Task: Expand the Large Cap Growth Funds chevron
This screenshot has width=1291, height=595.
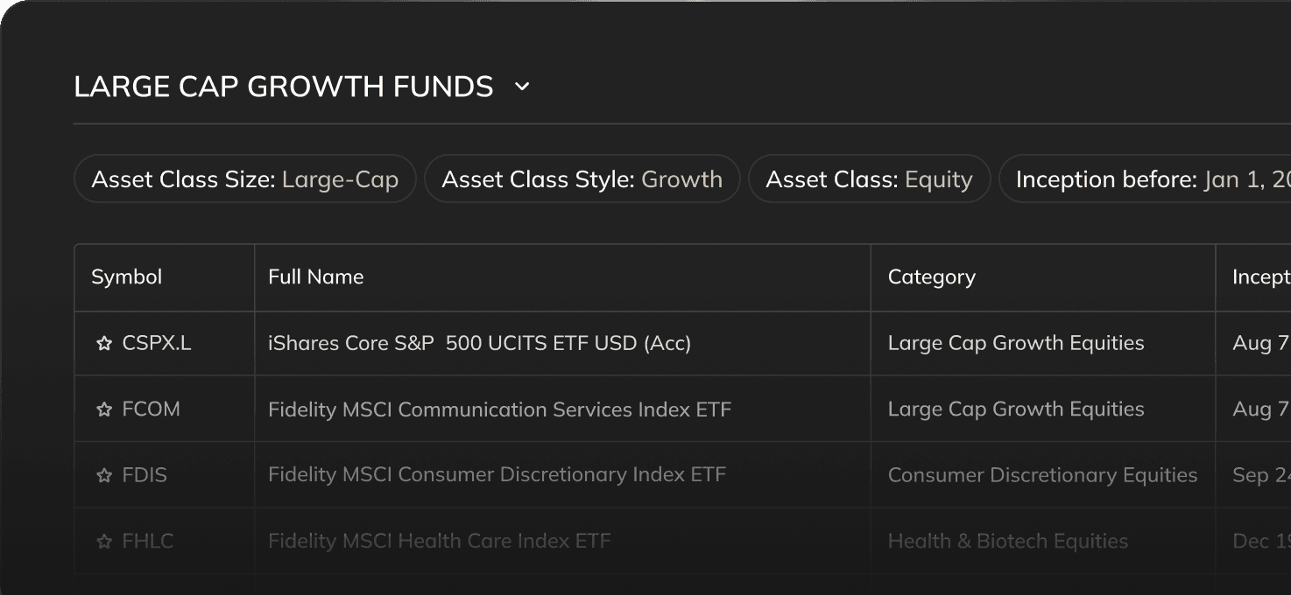Action: [522, 87]
